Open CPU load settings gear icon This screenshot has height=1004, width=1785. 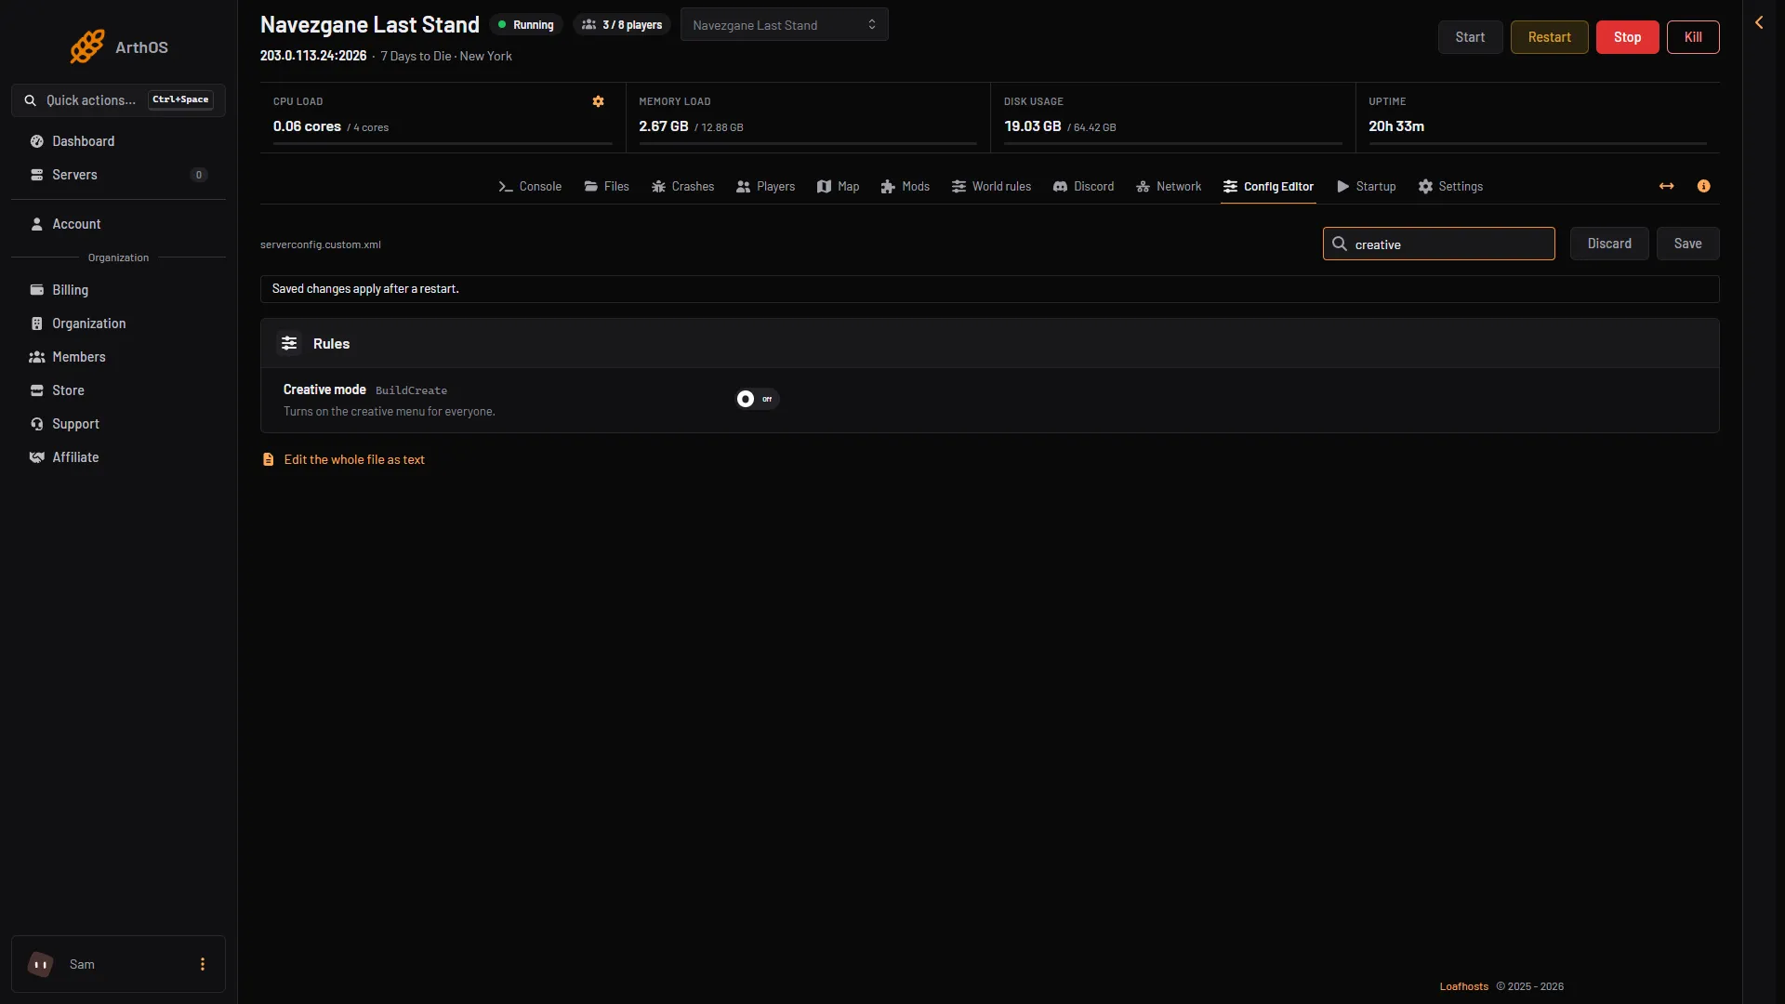(x=599, y=101)
